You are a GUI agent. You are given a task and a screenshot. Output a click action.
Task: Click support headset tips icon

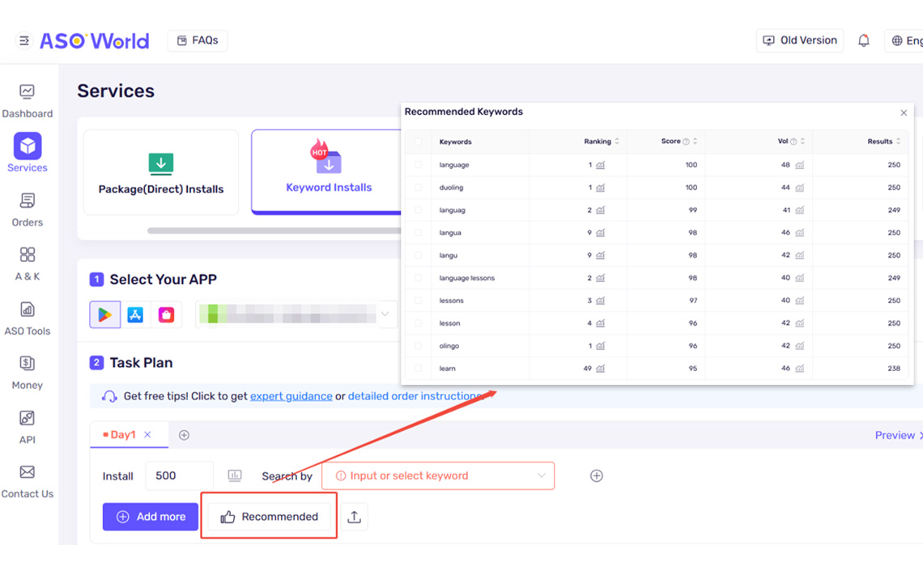[109, 396]
